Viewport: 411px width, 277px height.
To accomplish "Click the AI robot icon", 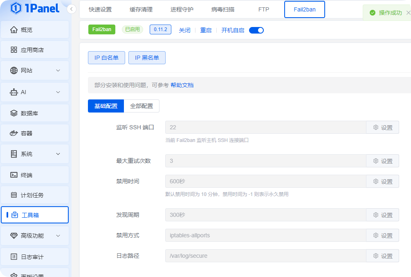I will point(13,92).
